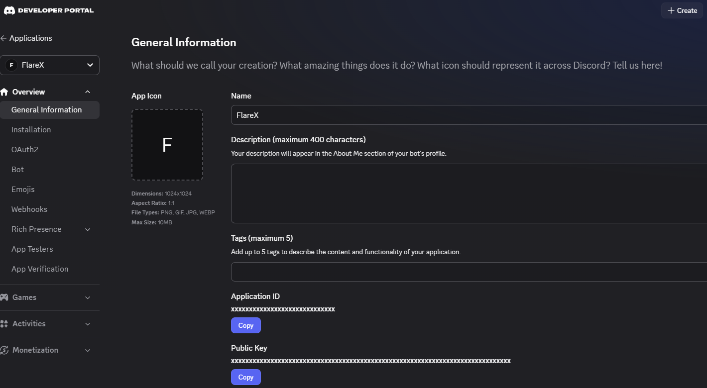
Task: Click the home icon beside Overview
Action: click(x=4, y=92)
